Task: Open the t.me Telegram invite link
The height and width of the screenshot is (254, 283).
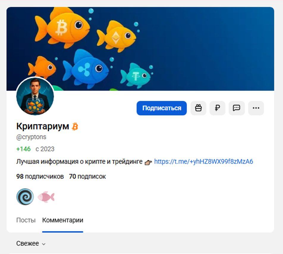Action: 204,161
